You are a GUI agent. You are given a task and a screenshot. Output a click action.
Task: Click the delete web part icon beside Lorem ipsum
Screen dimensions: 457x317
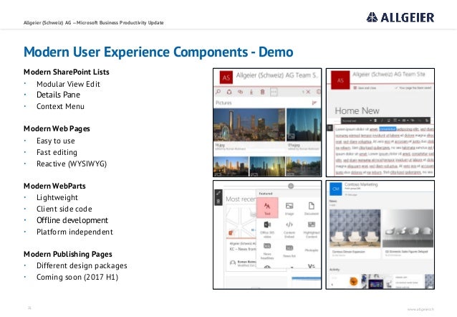pyautogui.click(x=329, y=128)
